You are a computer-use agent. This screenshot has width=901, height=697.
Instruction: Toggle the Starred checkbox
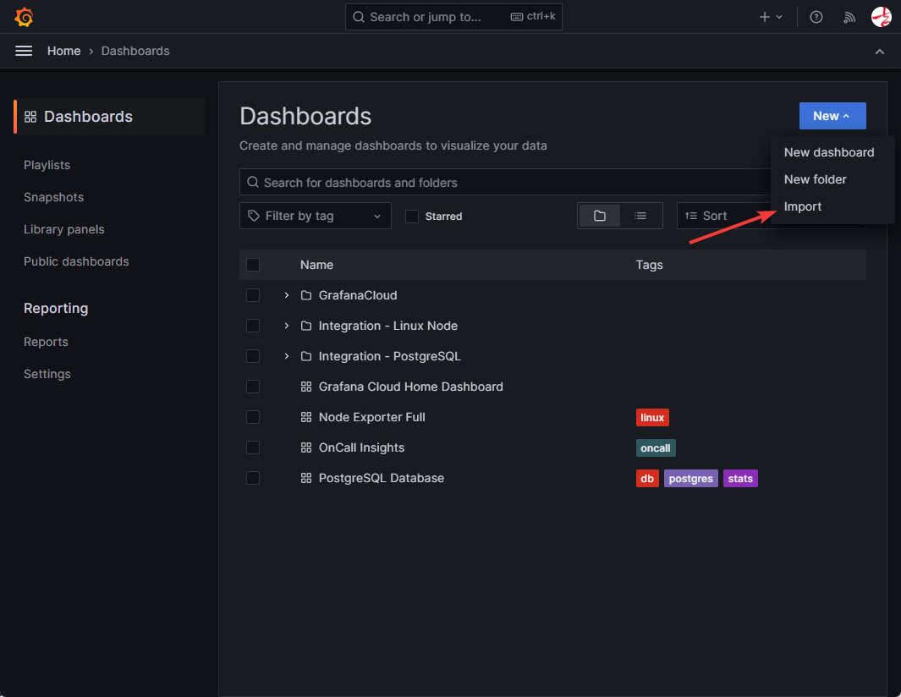pyautogui.click(x=412, y=217)
